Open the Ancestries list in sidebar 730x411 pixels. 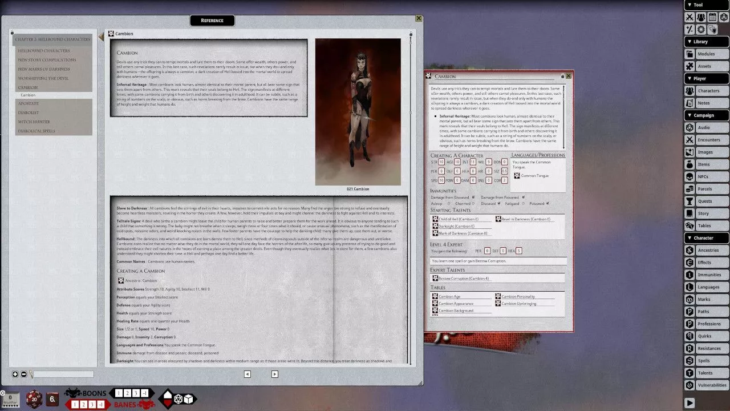[707, 250]
